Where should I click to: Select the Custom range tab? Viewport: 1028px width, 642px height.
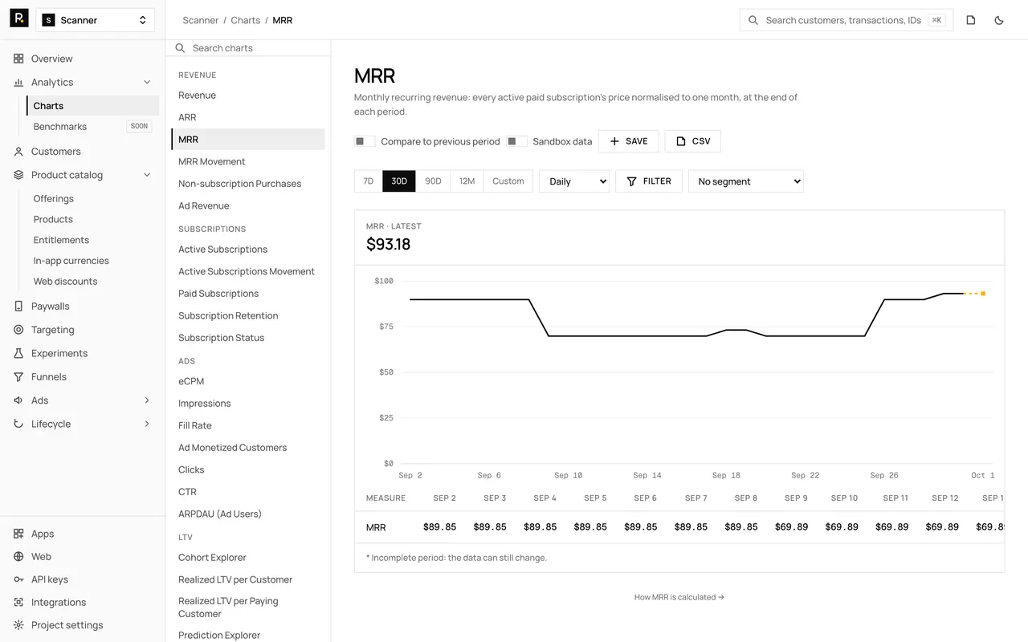pyautogui.click(x=508, y=181)
